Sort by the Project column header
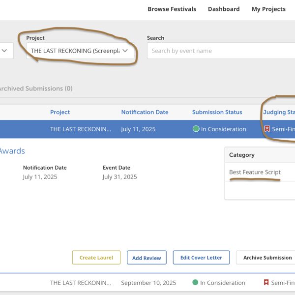 pos(60,112)
